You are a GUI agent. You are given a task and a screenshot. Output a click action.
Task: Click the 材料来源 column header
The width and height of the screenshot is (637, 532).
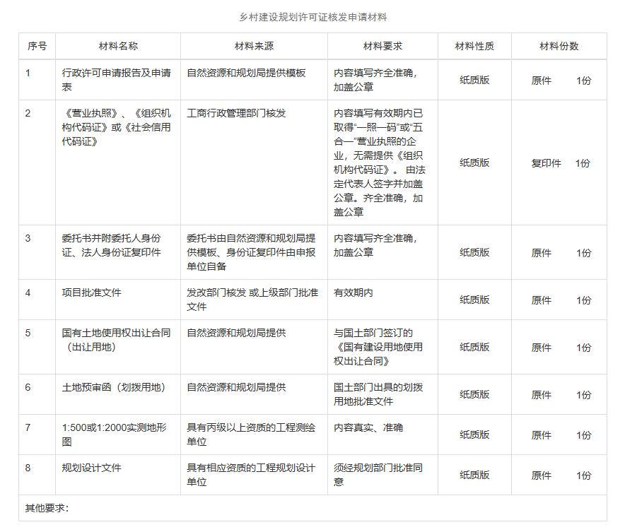(254, 46)
